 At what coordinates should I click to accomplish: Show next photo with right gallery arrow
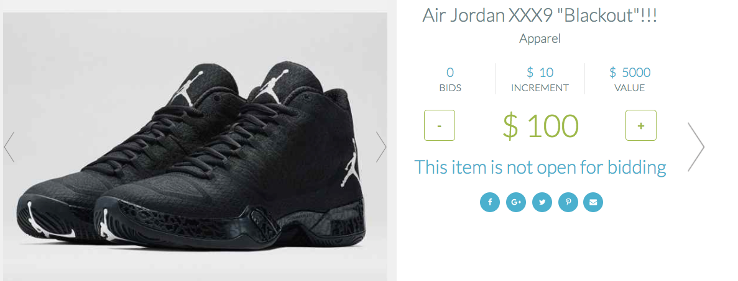pyautogui.click(x=381, y=147)
